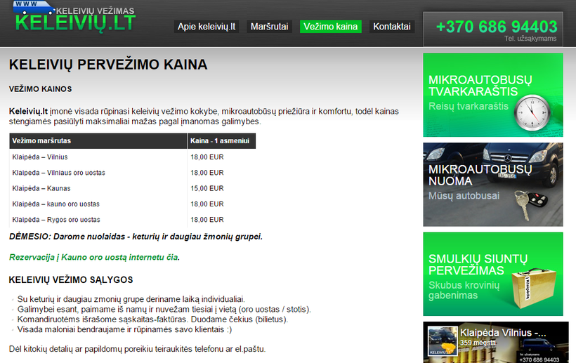The image size is (576, 363).
Task: Click the clock icon on the tvarkaraštis banner
Action: (532, 113)
